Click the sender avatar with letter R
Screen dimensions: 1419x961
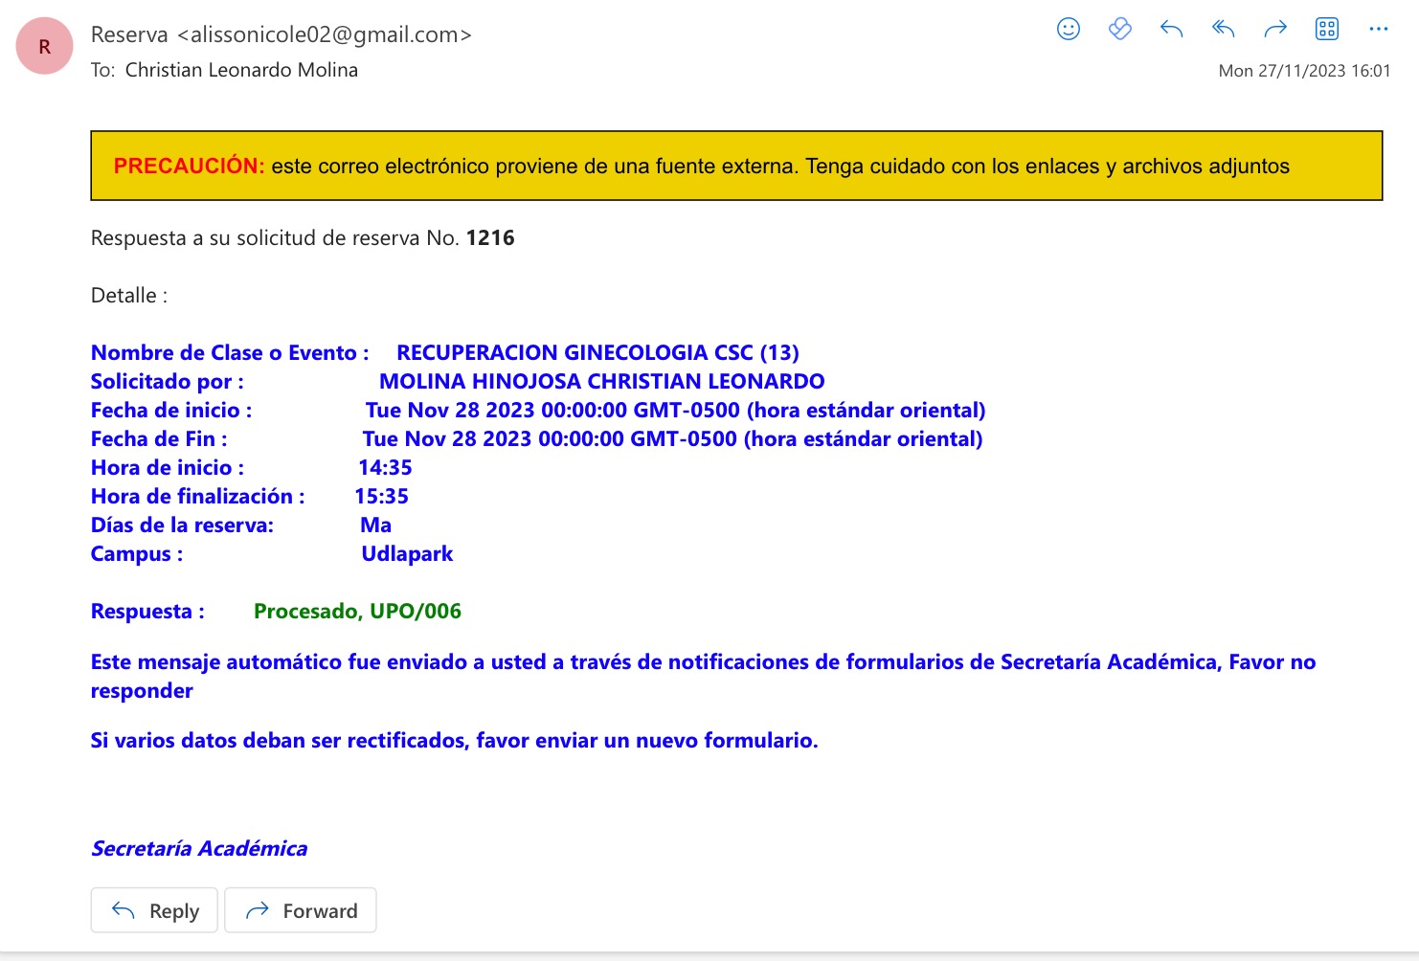point(45,46)
